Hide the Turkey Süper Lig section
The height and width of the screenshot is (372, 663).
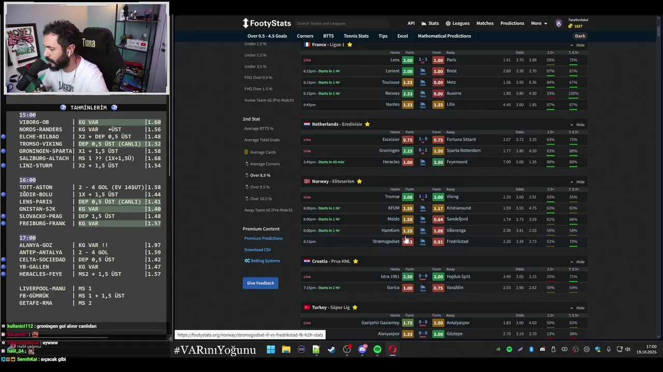click(578, 308)
